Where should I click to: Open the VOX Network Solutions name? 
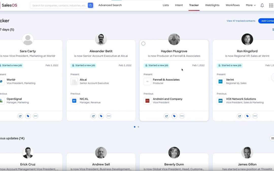pos(241,99)
